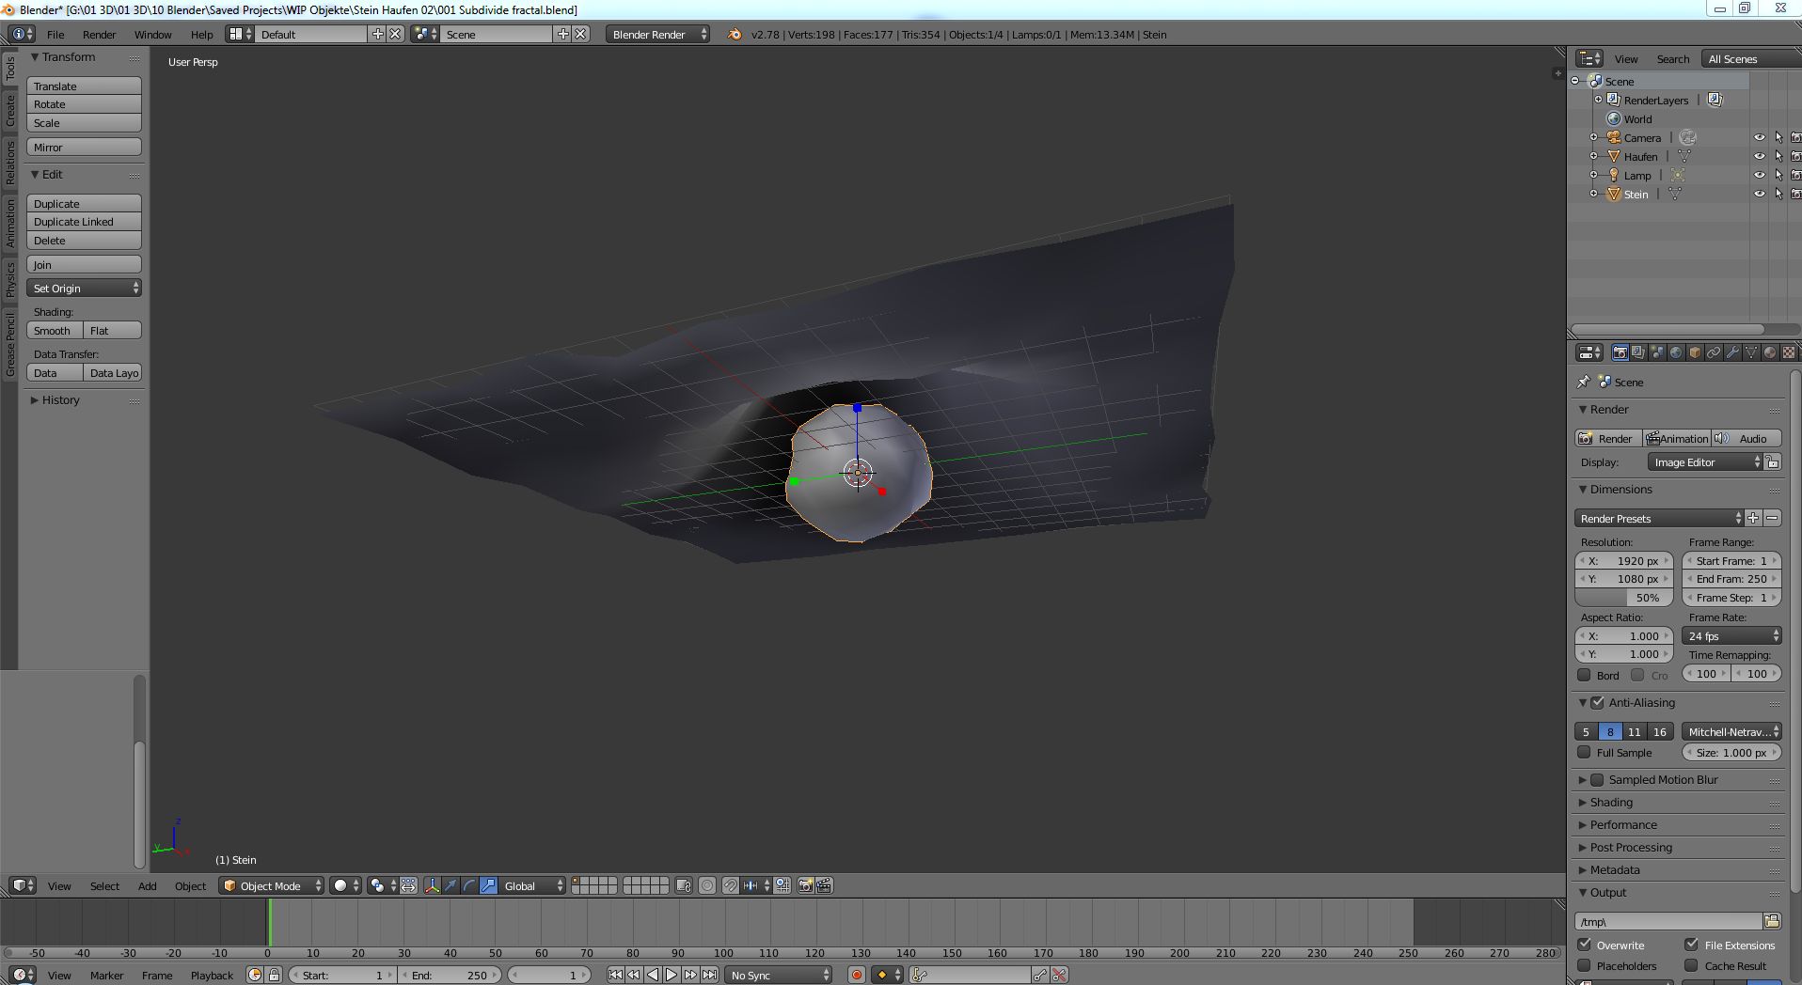This screenshot has height=985, width=1802.
Task: Open the Object properties cube tab
Action: [1695, 352]
